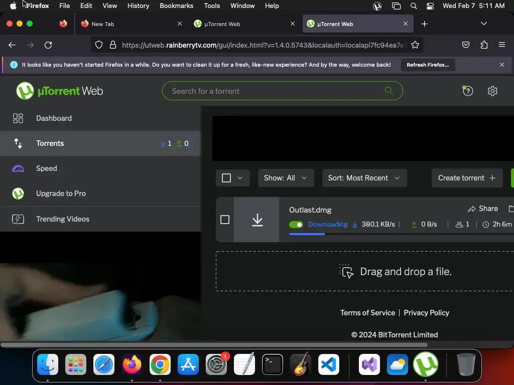Image resolution: width=514 pixels, height=385 pixels.
Task: Open the Terms of Service link
Action: pyautogui.click(x=367, y=313)
